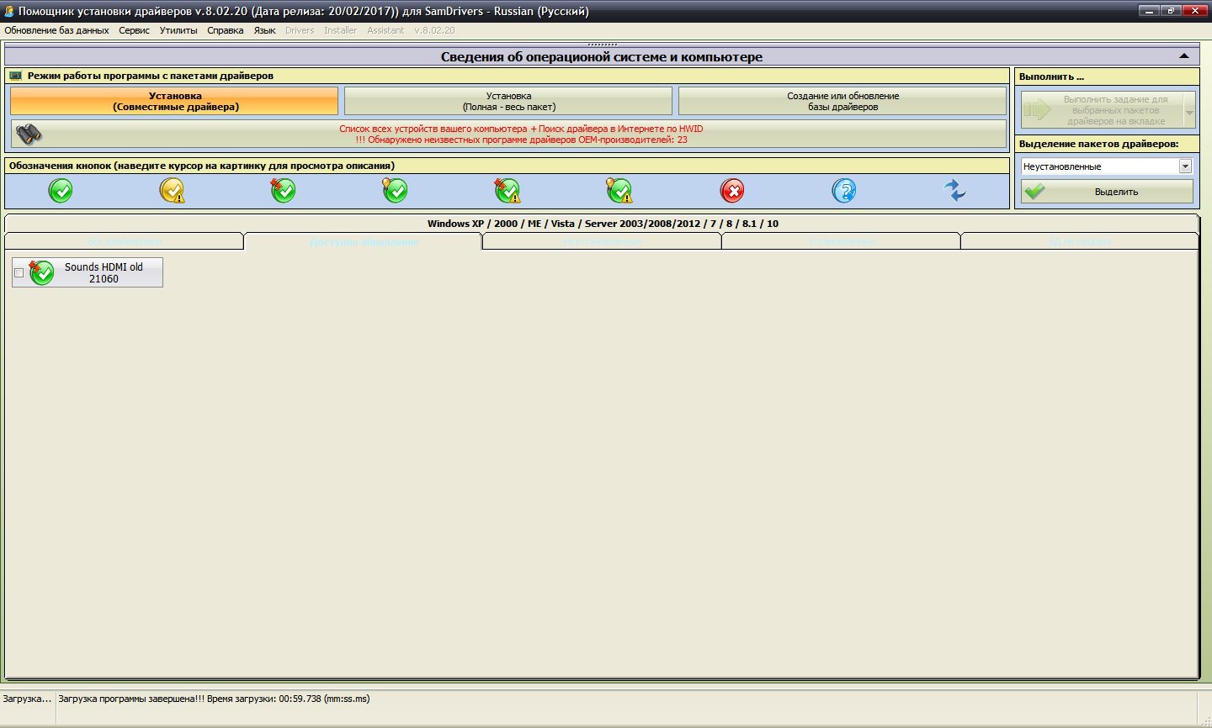The height and width of the screenshot is (728, 1212).
Task: Switch to the Установленные tab
Action: (x=841, y=242)
